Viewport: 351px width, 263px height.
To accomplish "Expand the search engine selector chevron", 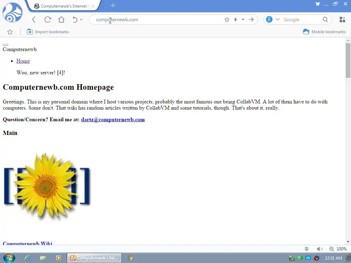I will tap(278, 20).
